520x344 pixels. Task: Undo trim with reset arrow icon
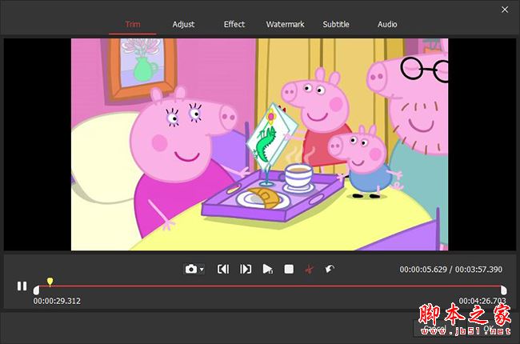pos(330,269)
